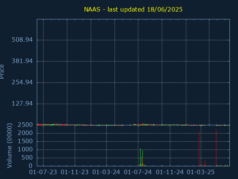The height and width of the screenshot is (179, 238).
Task: Click the tallest red volume bar above 2000
Action: (x=216, y=148)
